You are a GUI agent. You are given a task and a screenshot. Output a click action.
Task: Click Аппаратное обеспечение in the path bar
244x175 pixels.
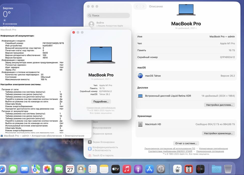[47, 136]
